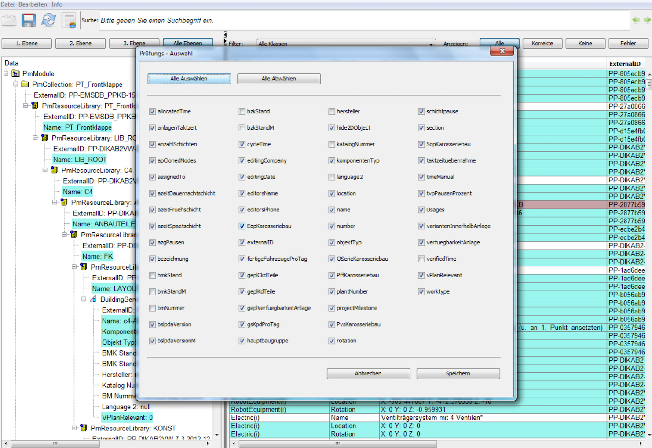
Task: Enable the bmNummer checkbox
Action: click(152, 308)
